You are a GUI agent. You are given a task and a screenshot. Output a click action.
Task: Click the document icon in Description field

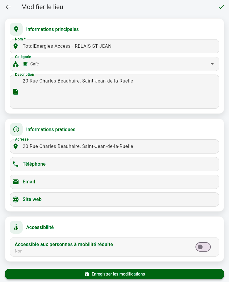pos(16,92)
